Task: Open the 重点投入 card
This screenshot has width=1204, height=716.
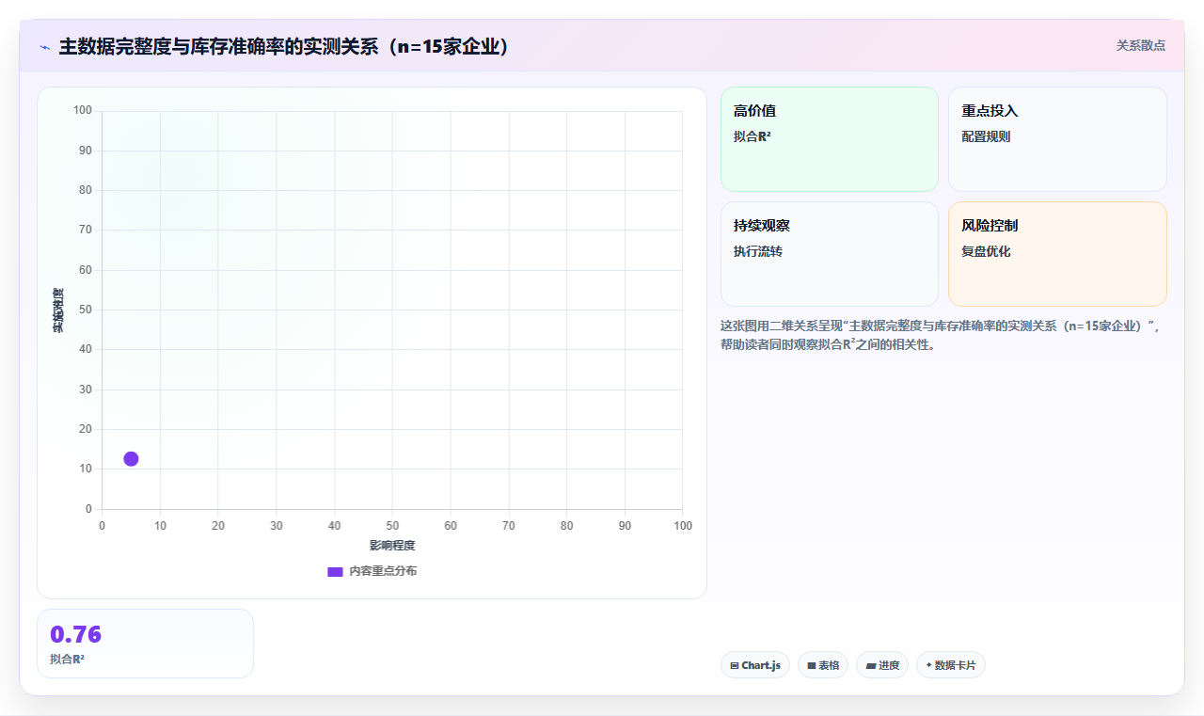Action: click(x=1057, y=139)
